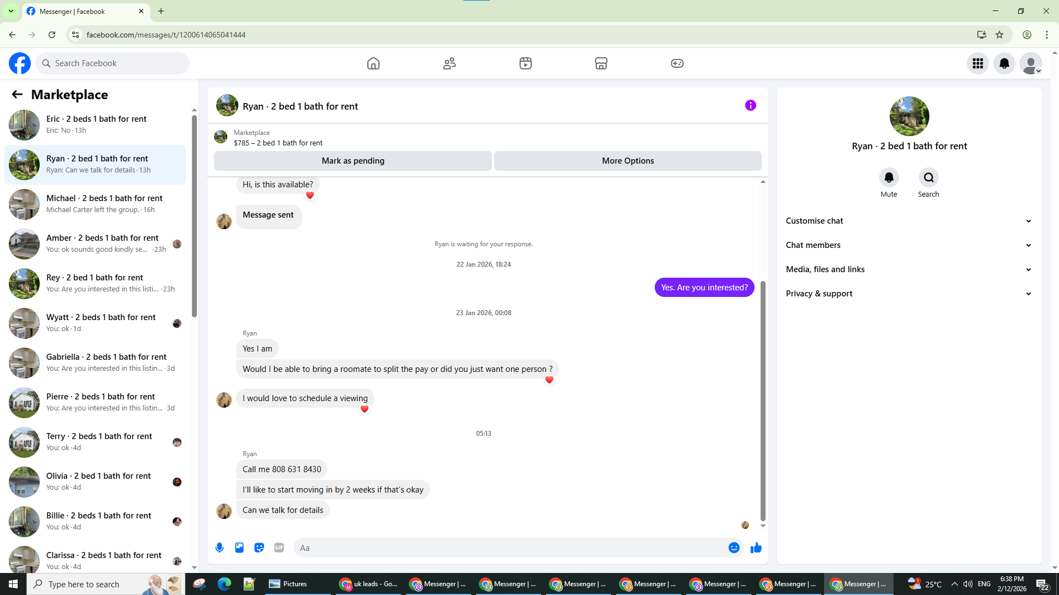This screenshot has width=1059, height=595.
Task: Click the conversation list scrollbar
Action: (x=194, y=217)
